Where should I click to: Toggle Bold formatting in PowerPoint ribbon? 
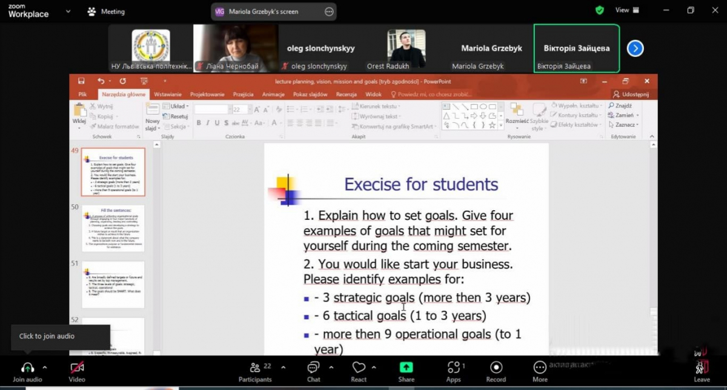click(198, 123)
